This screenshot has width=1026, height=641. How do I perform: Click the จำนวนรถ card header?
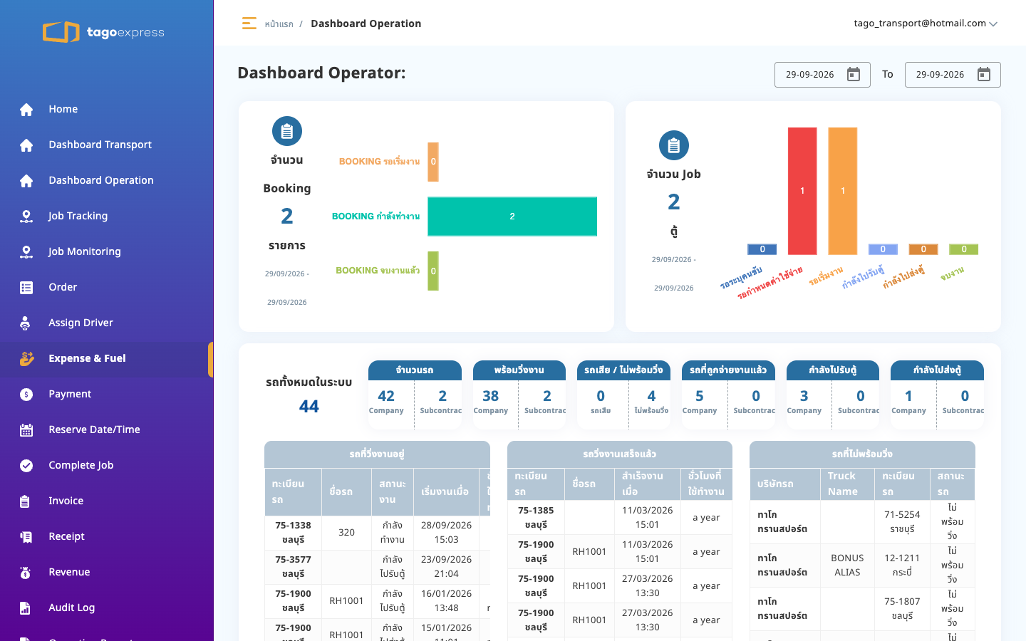[x=415, y=370]
